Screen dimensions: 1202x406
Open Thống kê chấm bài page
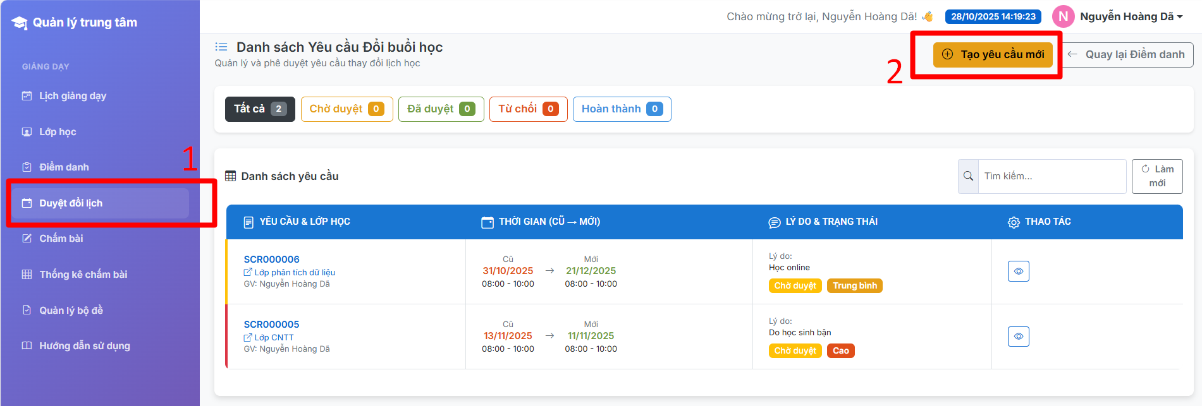[83, 275]
